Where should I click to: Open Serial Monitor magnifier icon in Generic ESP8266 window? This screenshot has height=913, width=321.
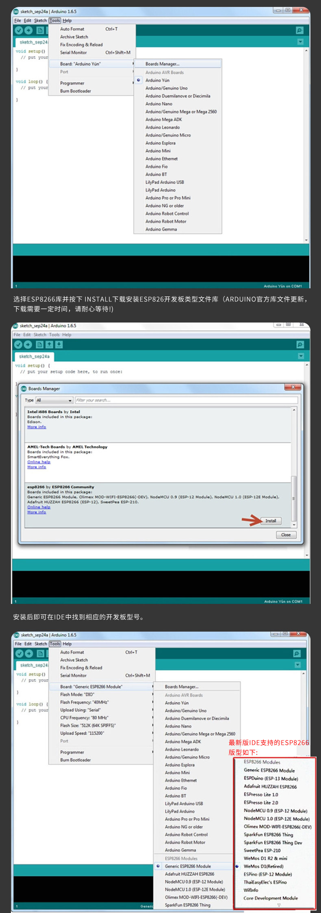(297, 653)
